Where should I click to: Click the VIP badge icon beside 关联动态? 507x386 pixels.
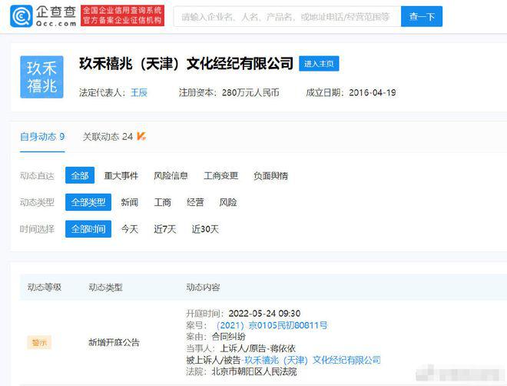pyautogui.click(x=141, y=136)
